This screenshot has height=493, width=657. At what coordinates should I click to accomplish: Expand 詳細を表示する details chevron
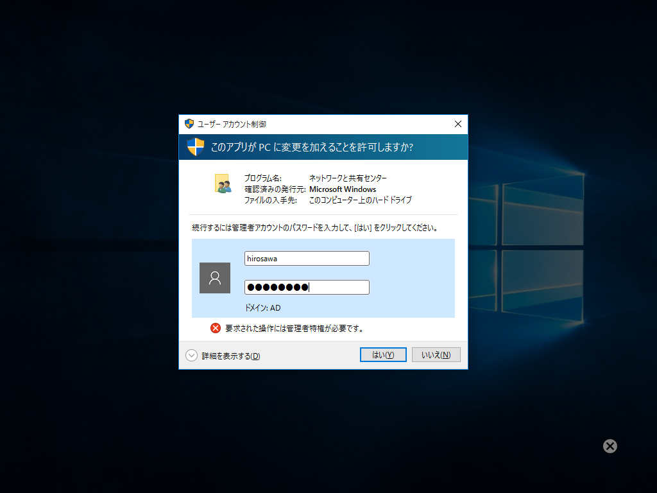click(x=191, y=356)
